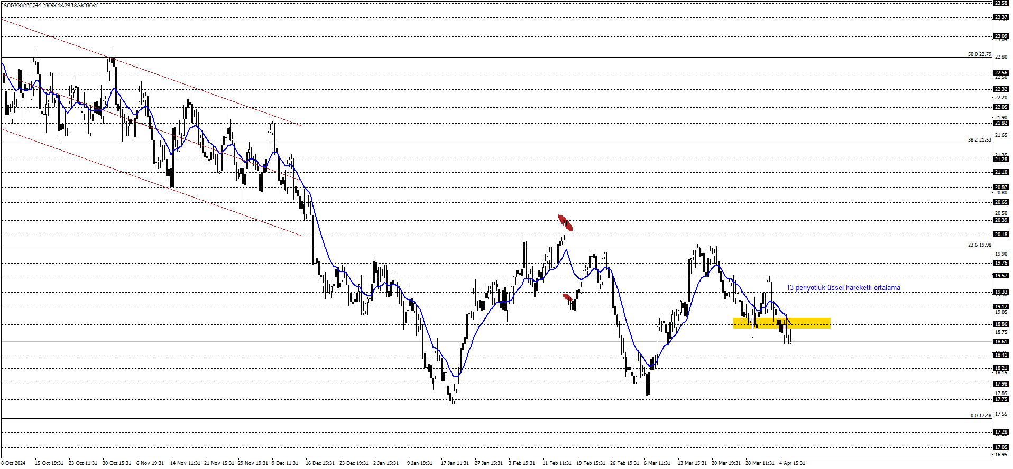Click the 19.76 price level tag
Screen dimensions: 1013x469
(1001, 262)
